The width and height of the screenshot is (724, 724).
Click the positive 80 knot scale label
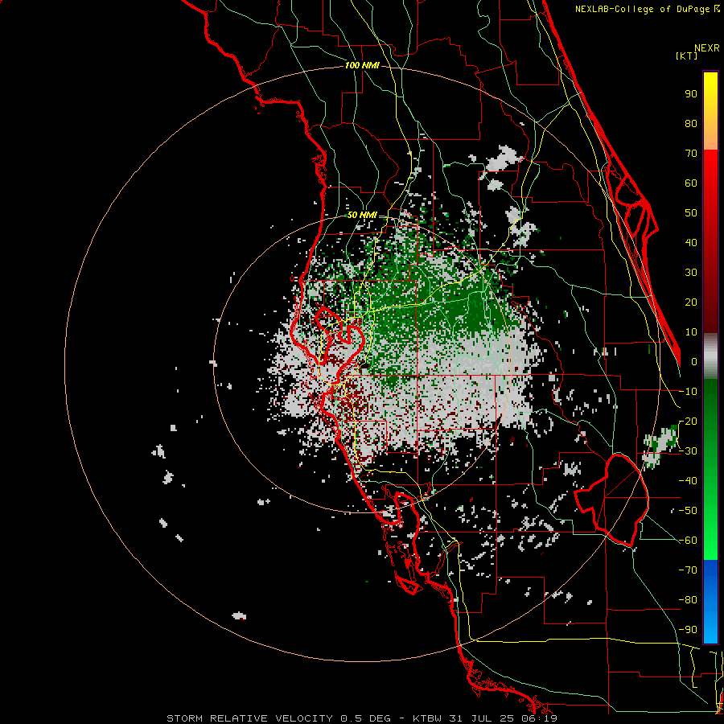(691, 123)
